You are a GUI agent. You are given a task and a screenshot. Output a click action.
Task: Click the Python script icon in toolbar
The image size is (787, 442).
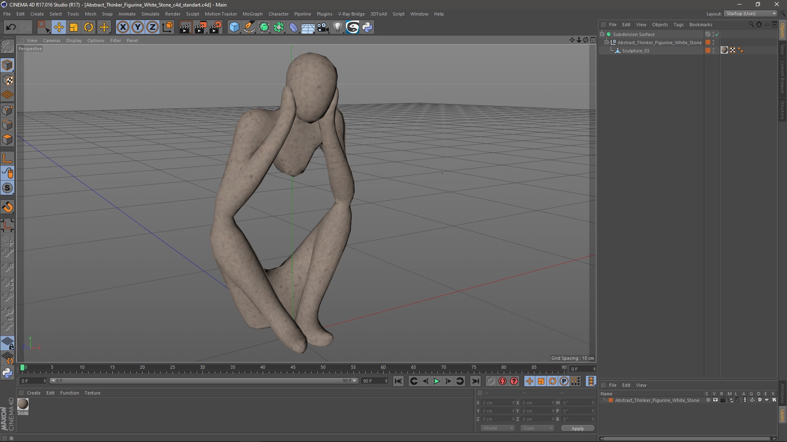[367, 27]
